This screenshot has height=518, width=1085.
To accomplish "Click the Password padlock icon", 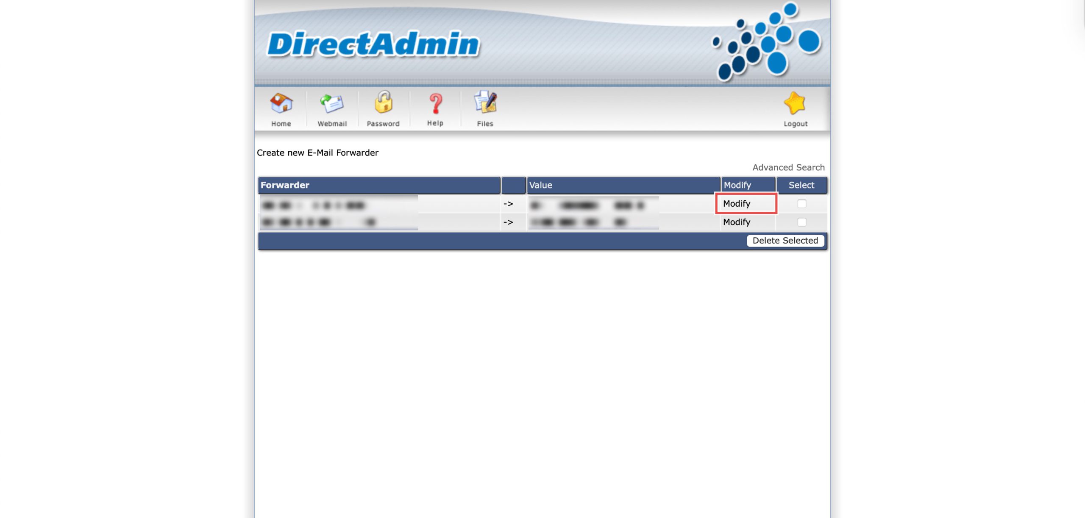I will pos(383,102).
